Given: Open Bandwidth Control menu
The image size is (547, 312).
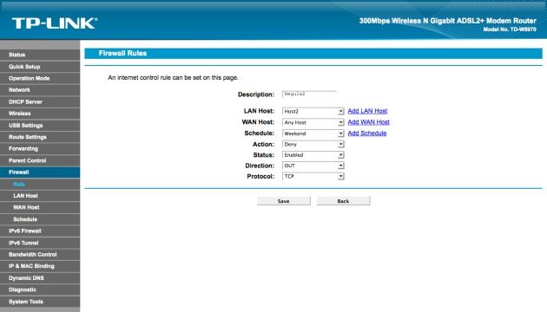Looking at the screenshot, I should (40, 255).
